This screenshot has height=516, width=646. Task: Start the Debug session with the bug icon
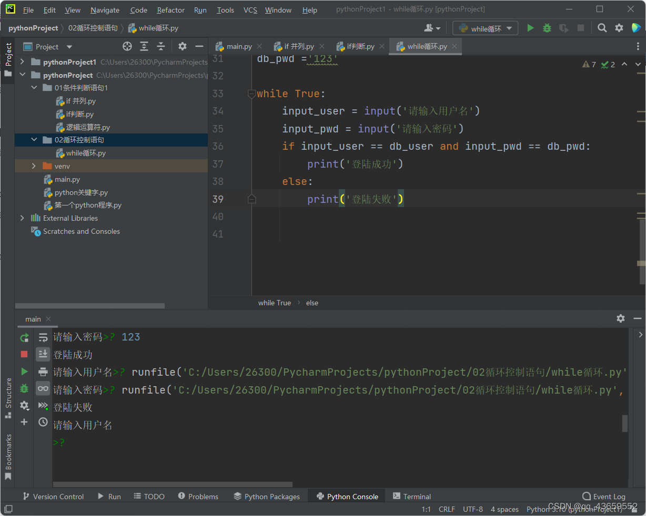pyautogui.click(x=547, y=28)
